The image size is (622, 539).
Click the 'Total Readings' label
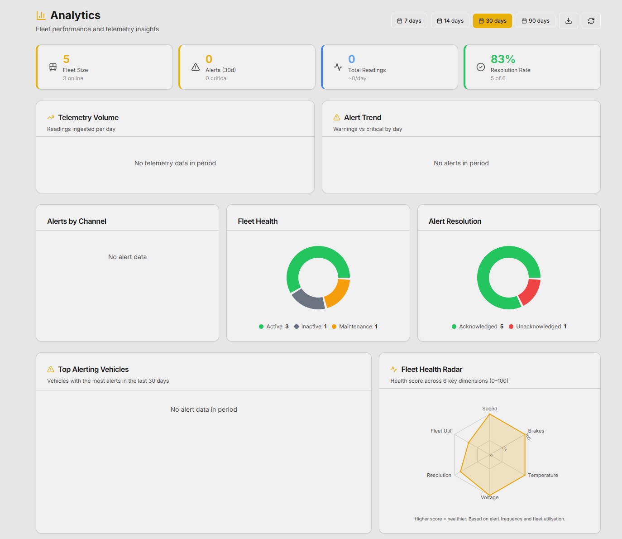[367, 70]
